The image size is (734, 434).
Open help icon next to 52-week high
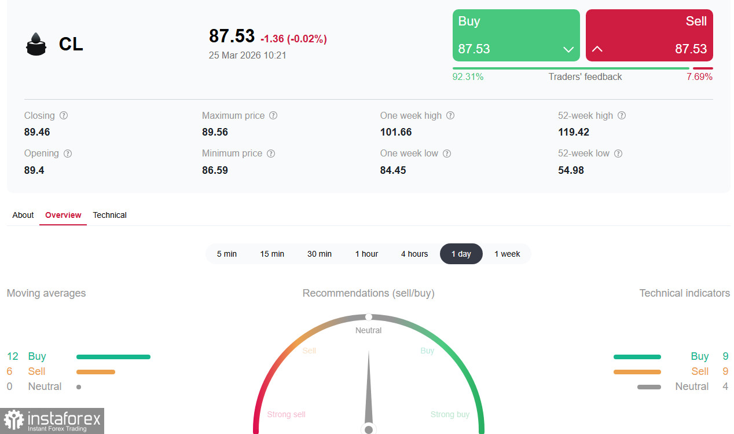click(x=622, y=115)
